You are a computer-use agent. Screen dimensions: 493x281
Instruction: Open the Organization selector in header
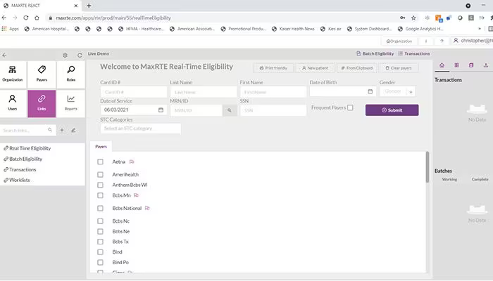click(399, 41)
